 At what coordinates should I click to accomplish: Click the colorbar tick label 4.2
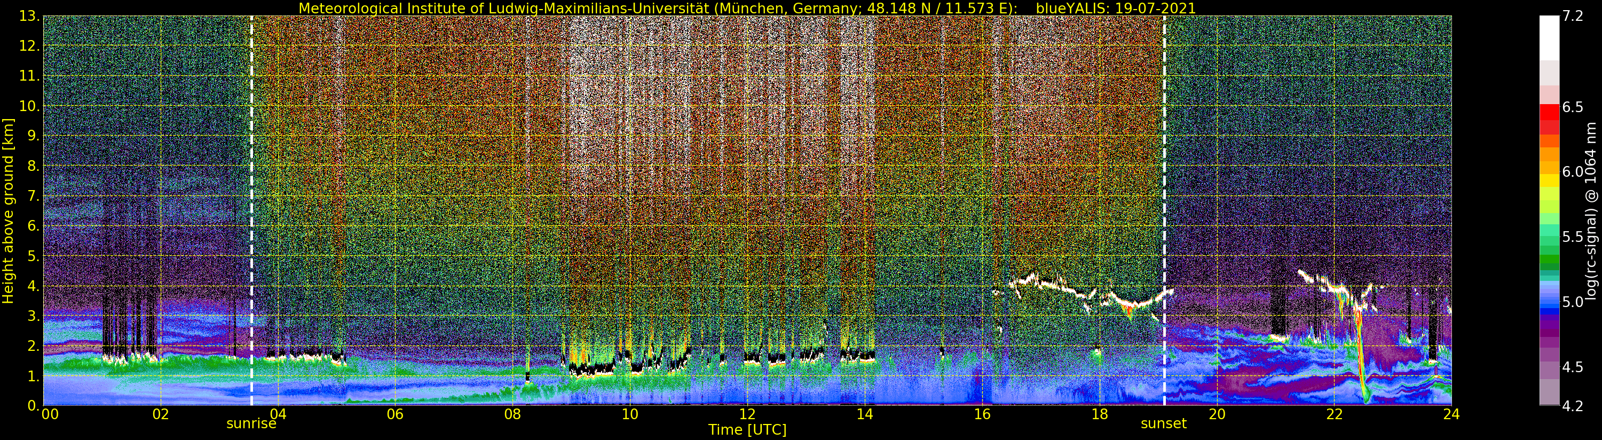pyautogui.click(x=1572, y=406)
